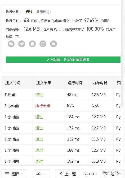Select the 97.67% runtime percentile
The image size is (125, 178).
point(91,21)
